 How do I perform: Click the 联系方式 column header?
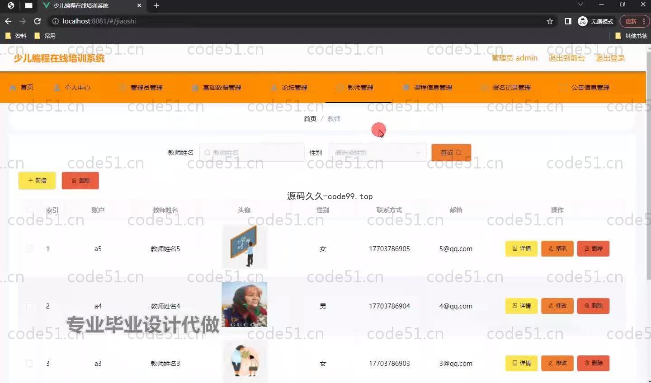[x=389, y=210]
